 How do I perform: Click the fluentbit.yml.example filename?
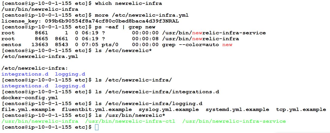point(97,109)
